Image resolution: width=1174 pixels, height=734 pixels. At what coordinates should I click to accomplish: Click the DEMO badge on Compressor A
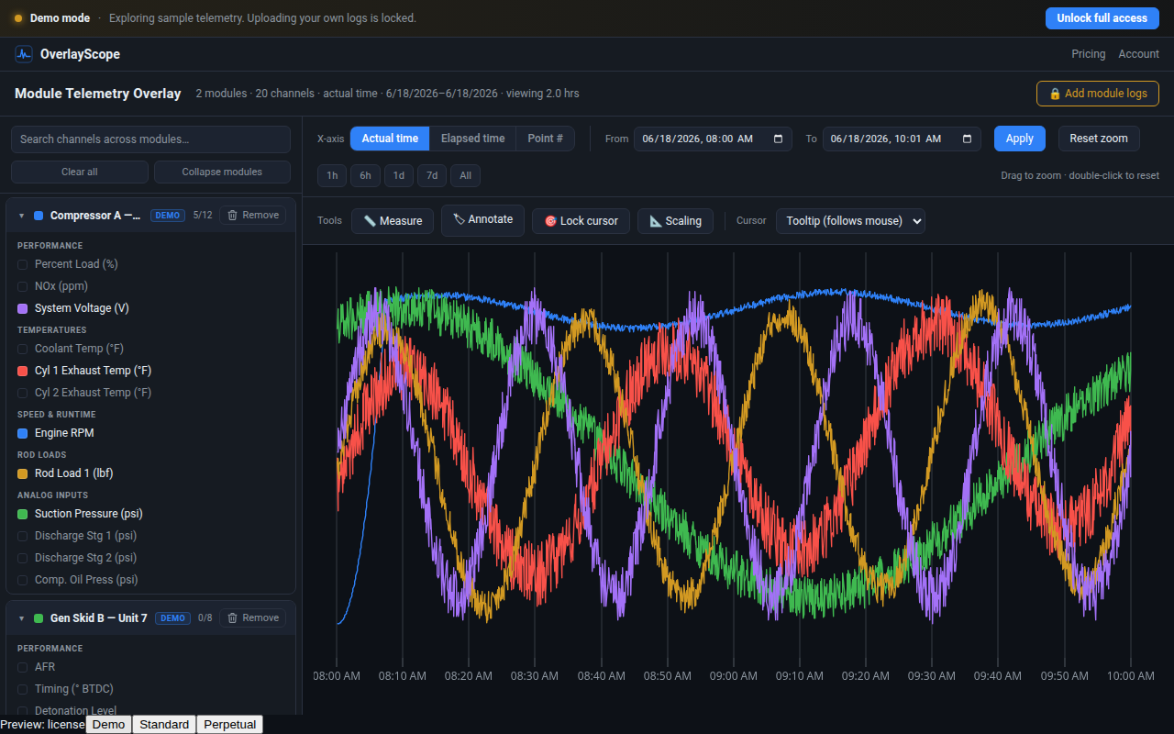168,216
